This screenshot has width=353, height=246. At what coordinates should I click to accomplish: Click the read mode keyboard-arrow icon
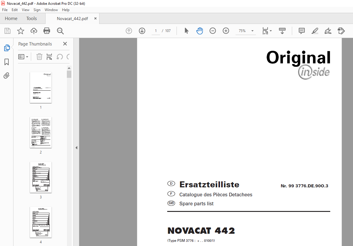[x=282, y=31]
